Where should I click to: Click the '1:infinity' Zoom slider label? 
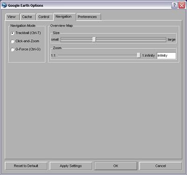148,55
